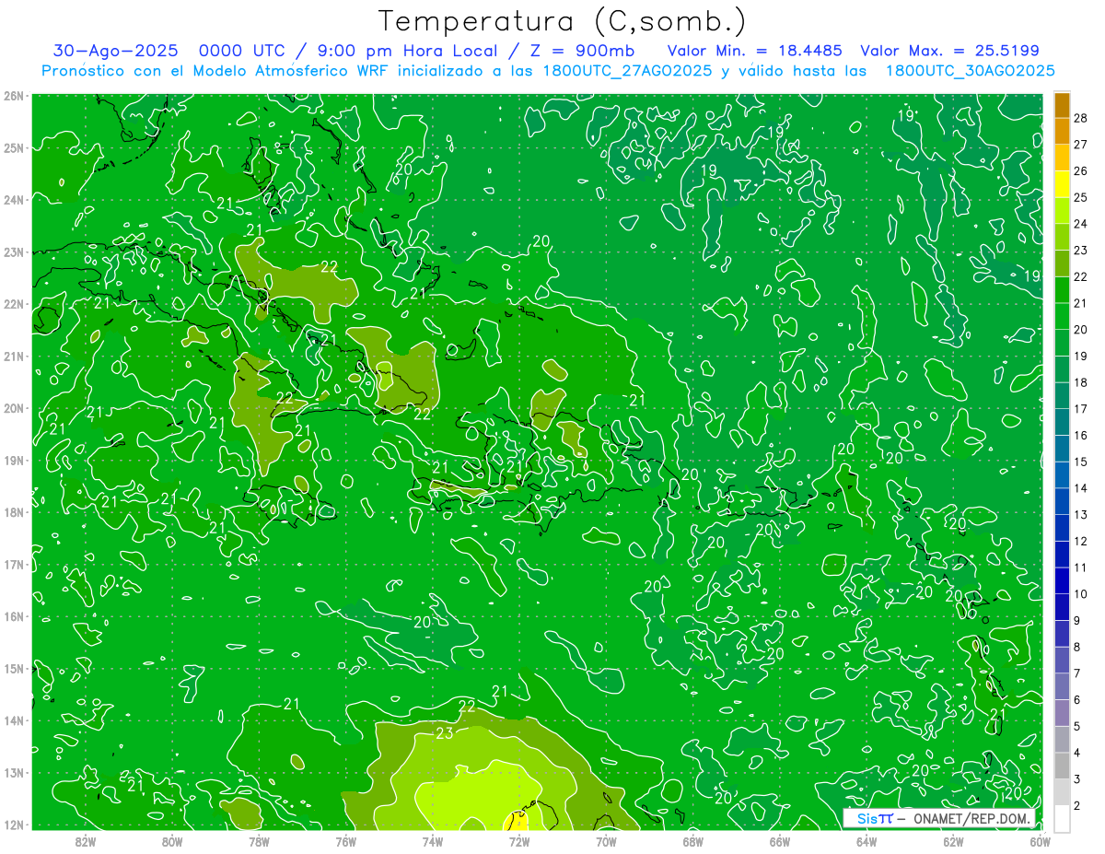Image resolution: width=1105 pixels, height=854 pixels.
Task: Click the '78W' longitude axis label
Action: click(x=259, y=841)
